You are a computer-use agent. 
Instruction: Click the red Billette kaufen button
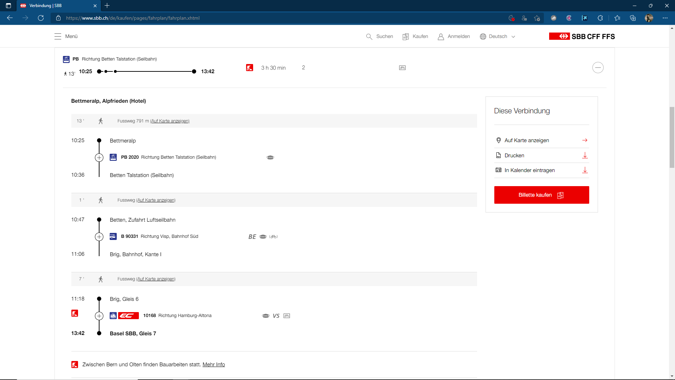[541, 195]
